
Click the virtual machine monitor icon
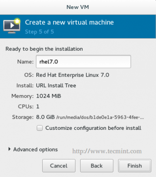(x=12, y=26)
